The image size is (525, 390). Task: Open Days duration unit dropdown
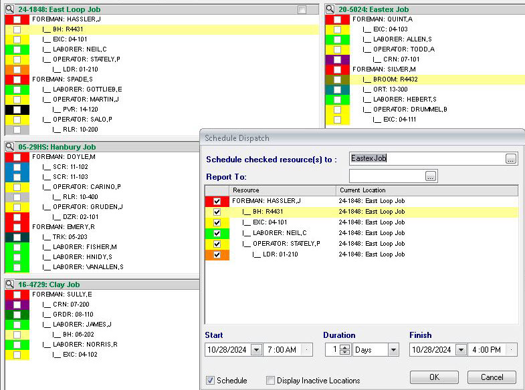(393, 350)
